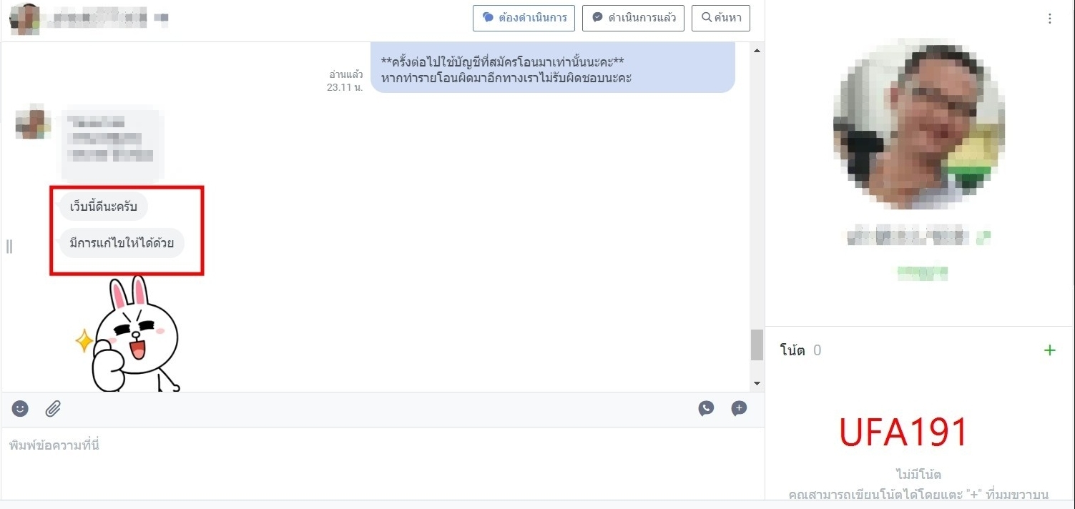Open the three-dot more options menu
1075x509 pixels.
tap(1049, 19)
